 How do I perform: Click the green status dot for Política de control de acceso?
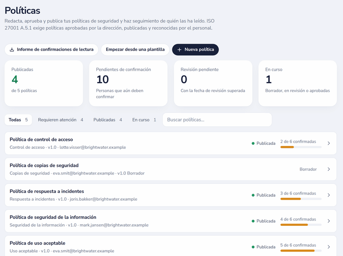point(253,143)
